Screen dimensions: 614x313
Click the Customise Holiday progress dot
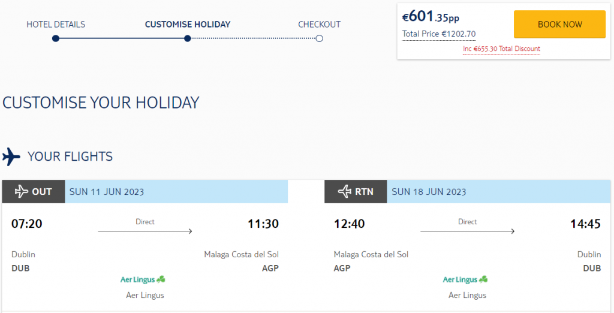coord(188,38)
